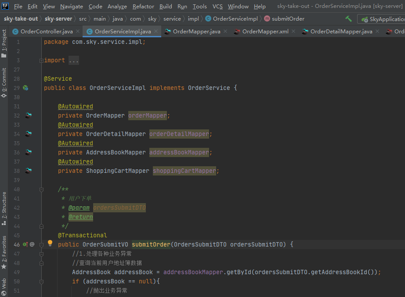Switch to the OrderMapper.java tab
This screenshot has height=297, width=405.
(196, 32)
